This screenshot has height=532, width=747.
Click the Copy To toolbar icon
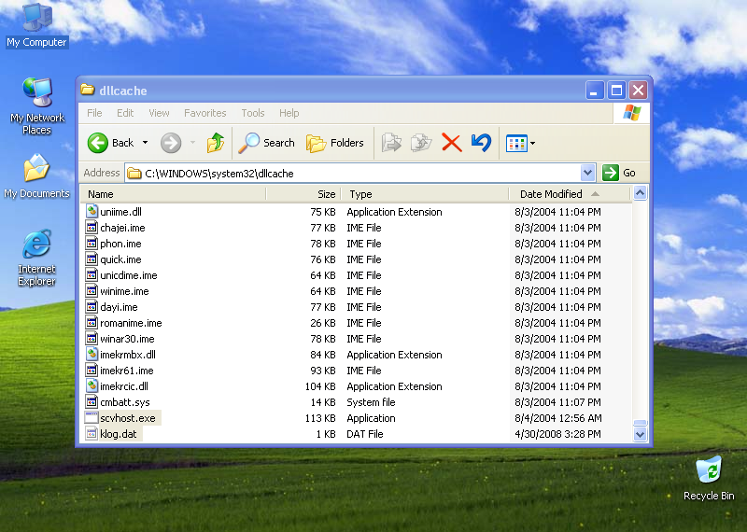(421, 143)
